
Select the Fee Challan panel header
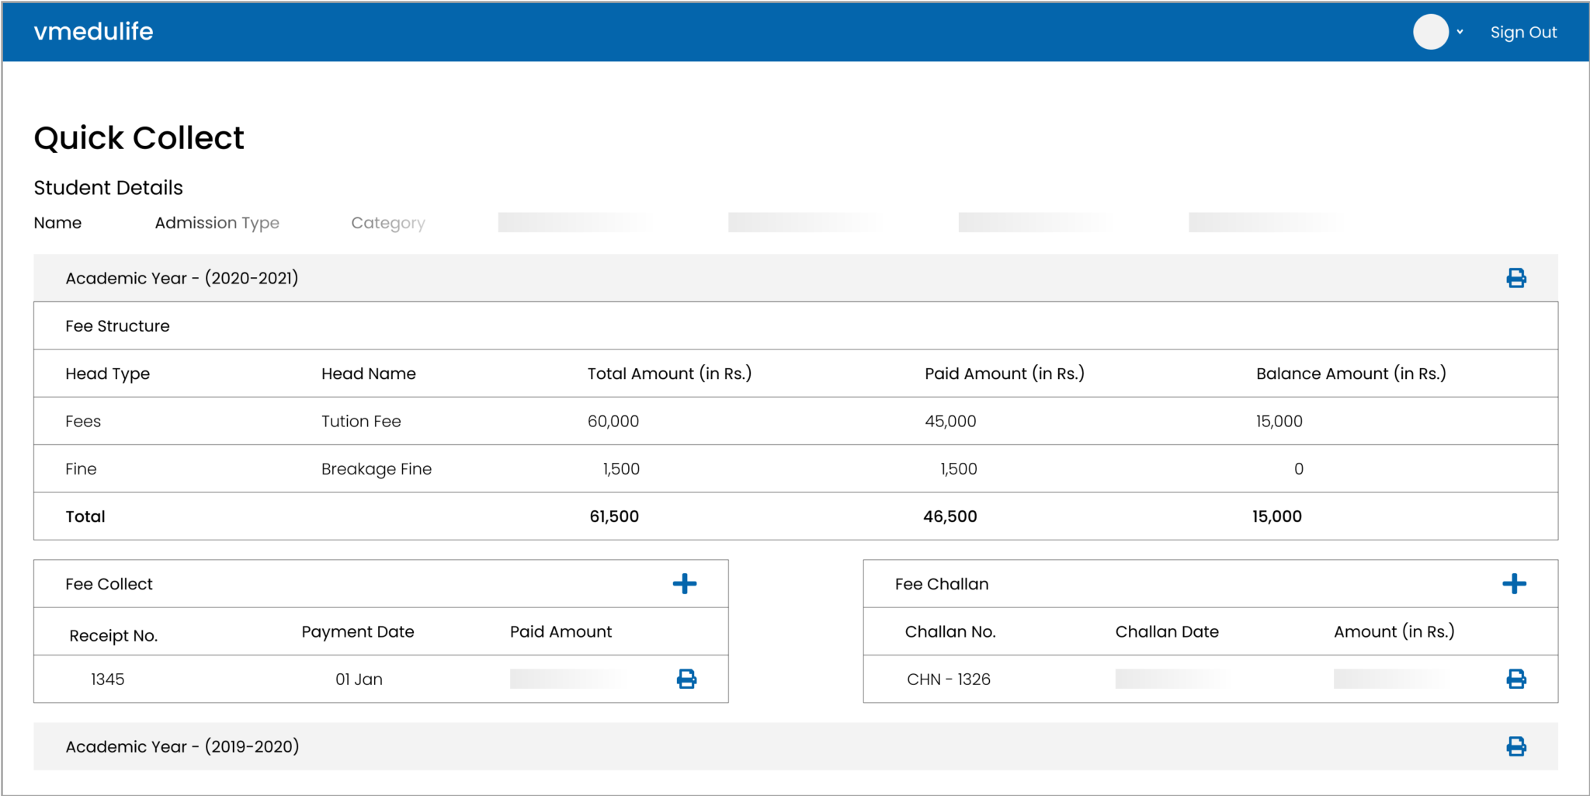click(x=941, y=583)
